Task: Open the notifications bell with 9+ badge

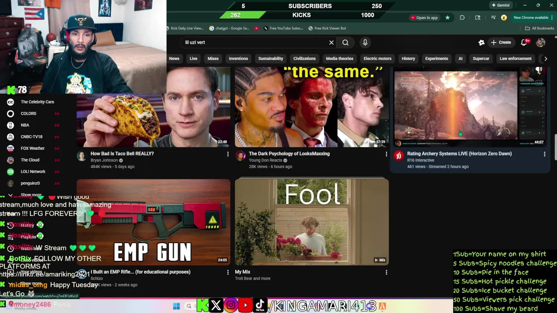Action: [524, 42]
